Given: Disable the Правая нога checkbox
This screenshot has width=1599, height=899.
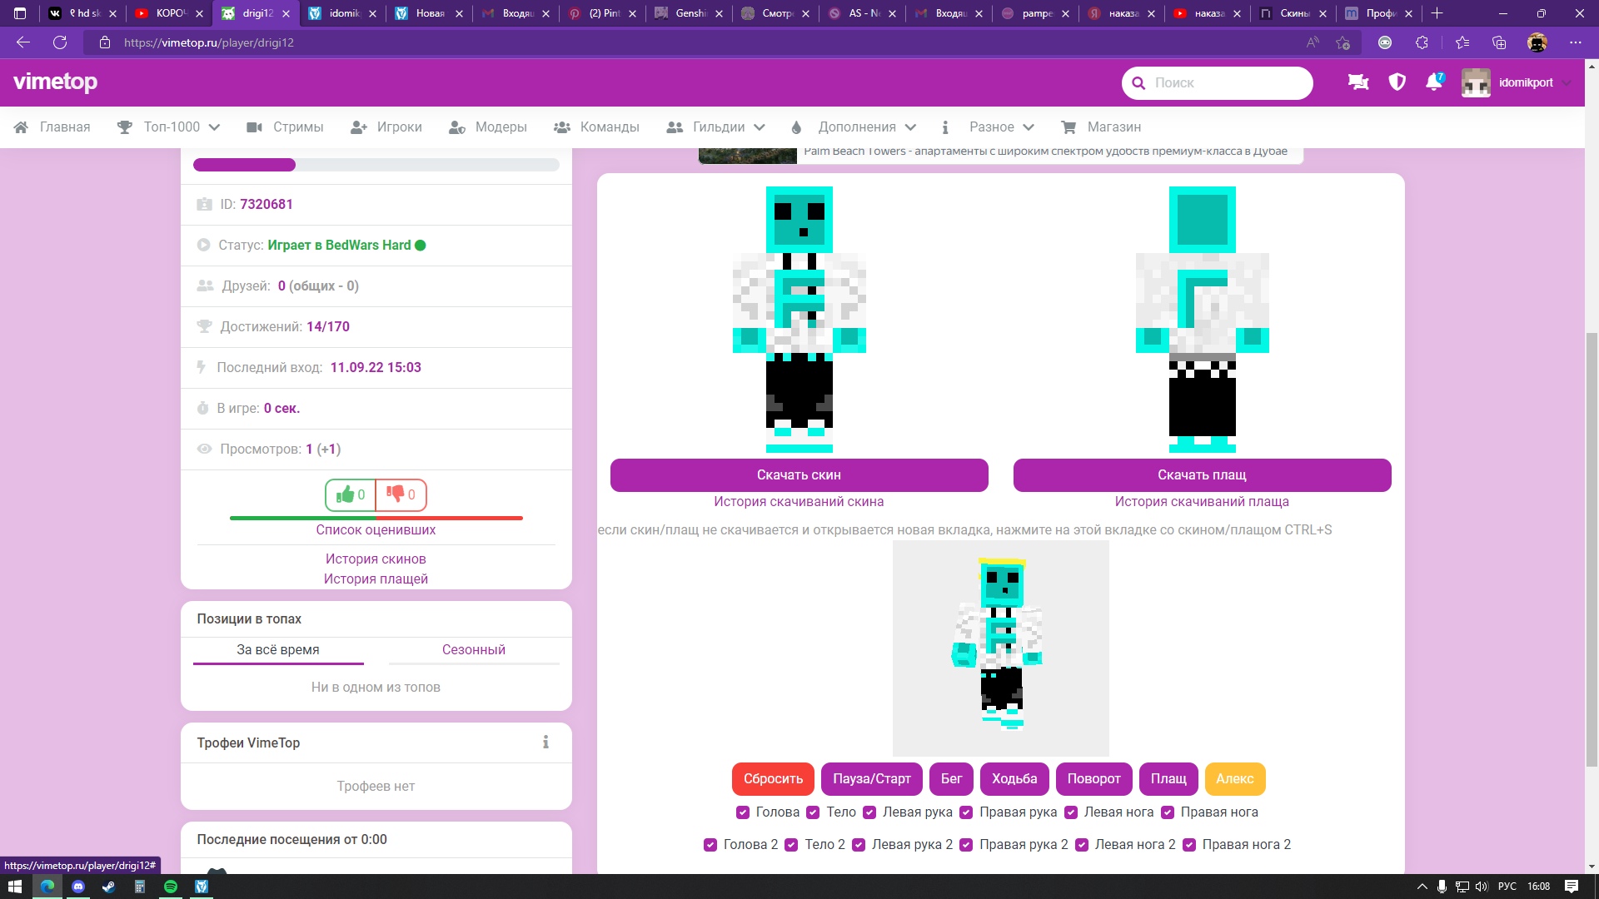Looking at the screenshot, I should [1168, 812].
